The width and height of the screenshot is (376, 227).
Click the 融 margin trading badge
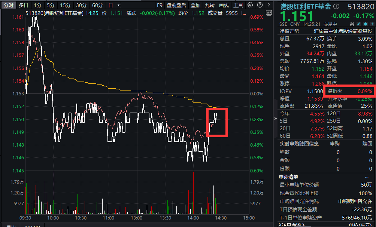pyautogui.click(x=352, y=24)
